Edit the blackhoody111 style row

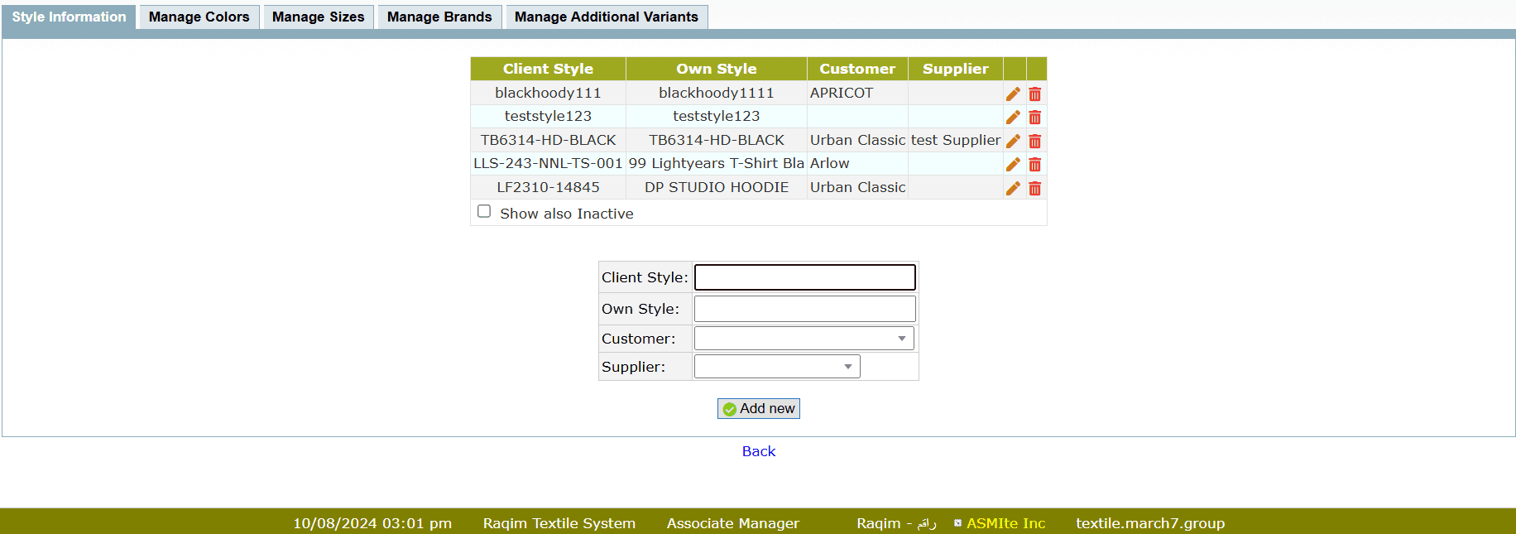click(1013, 94)
